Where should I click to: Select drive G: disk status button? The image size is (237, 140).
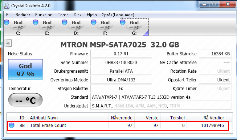tap(134, 27)
